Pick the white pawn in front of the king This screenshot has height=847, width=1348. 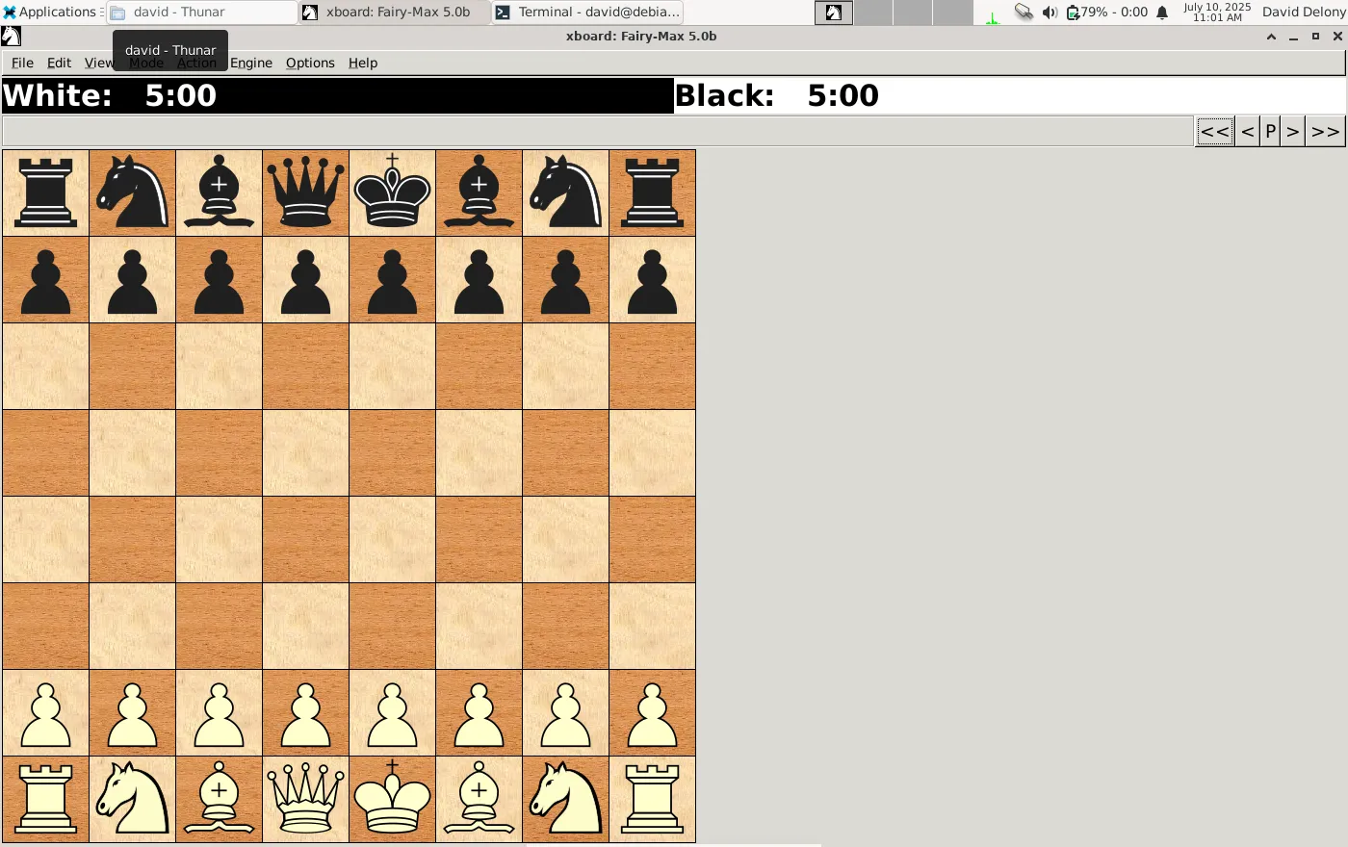(392, 713)
